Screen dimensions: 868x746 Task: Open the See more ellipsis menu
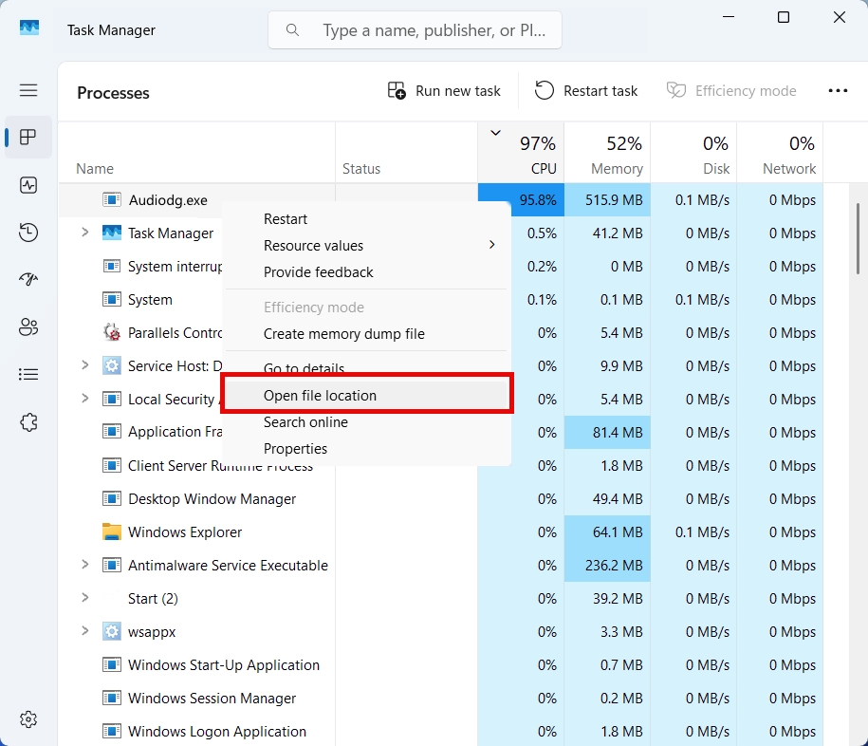click(839, 90)
